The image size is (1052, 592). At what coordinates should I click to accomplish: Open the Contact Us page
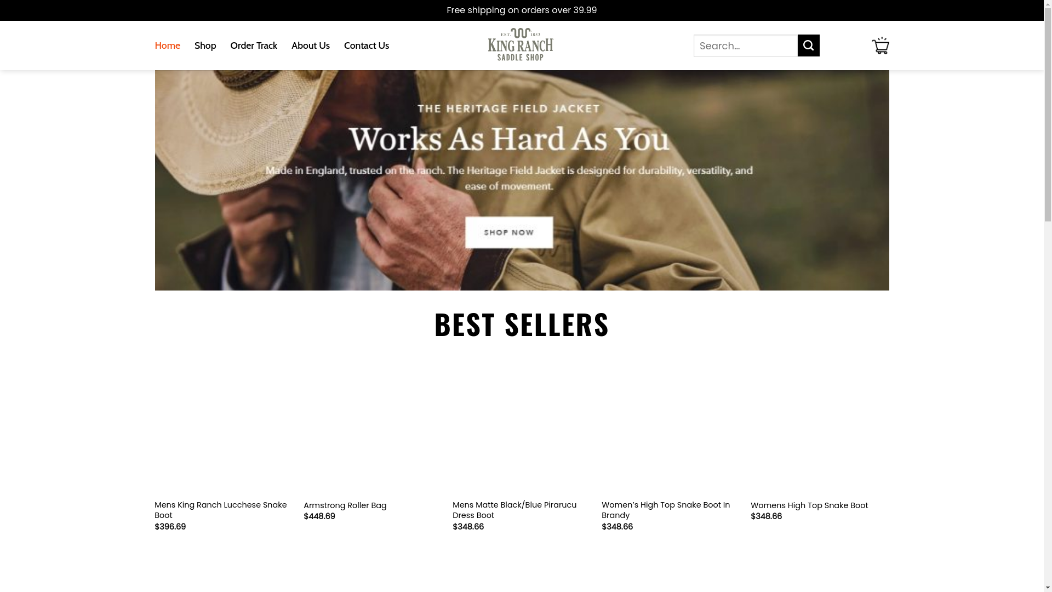pyautogui.click(x=367, y=45)
